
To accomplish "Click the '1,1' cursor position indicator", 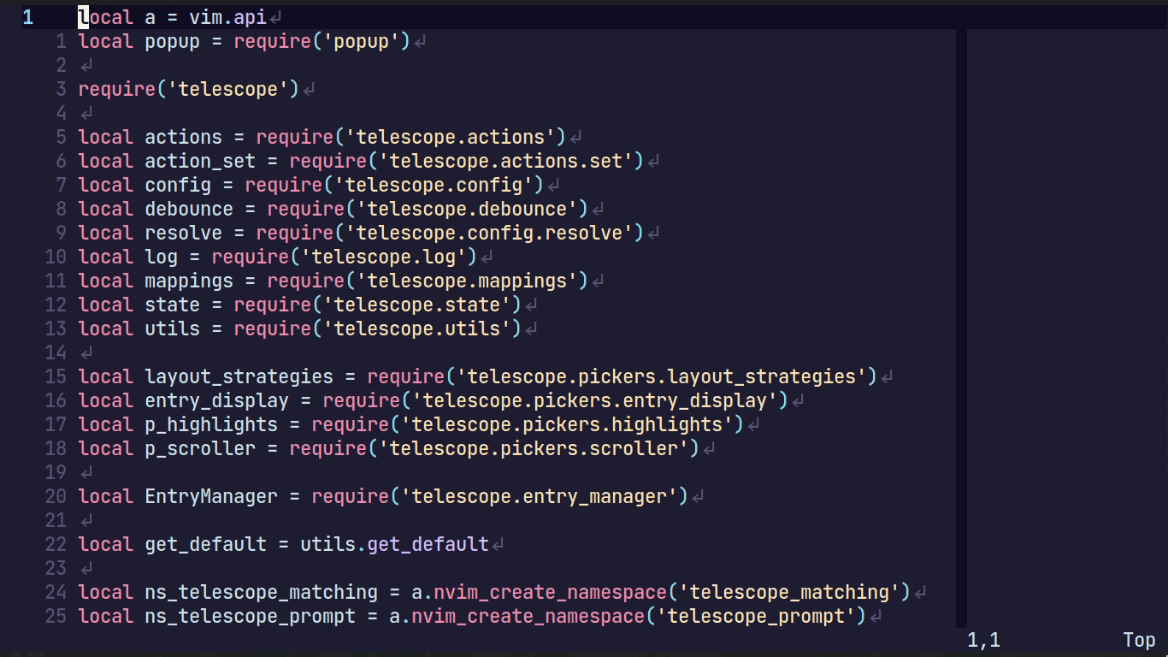I will (983, 640).
